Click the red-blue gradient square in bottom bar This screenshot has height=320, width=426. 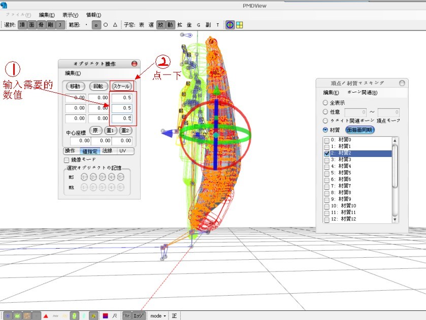[106, 316]
